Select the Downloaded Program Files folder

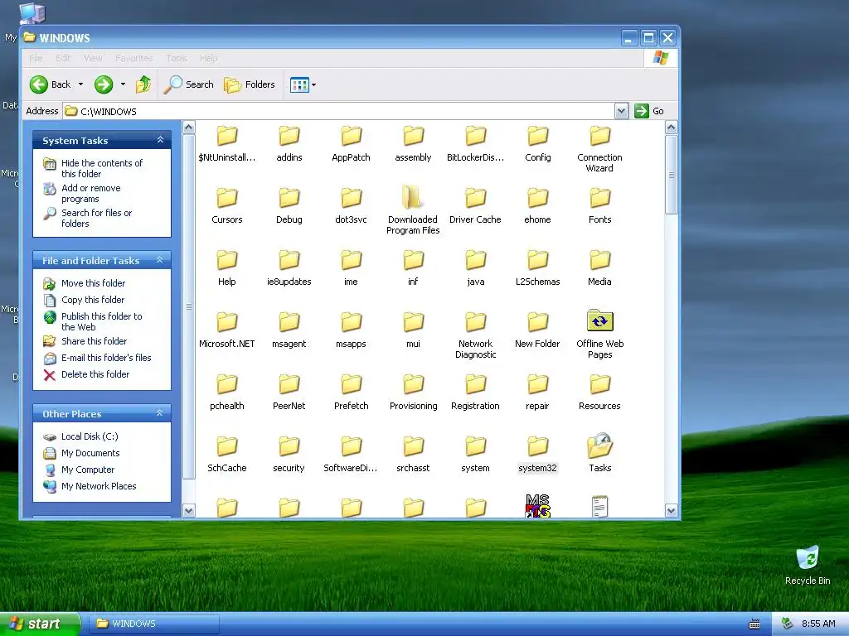coord(413,197)
